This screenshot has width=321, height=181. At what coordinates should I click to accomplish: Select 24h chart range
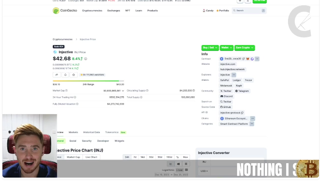pos(127,157)
